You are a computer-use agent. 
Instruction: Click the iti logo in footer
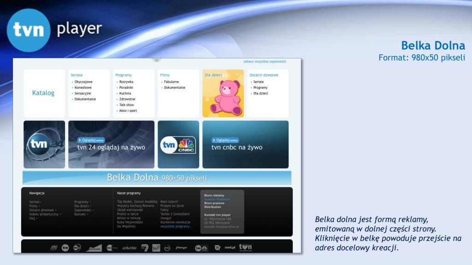54,248
